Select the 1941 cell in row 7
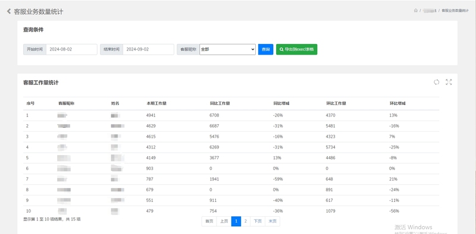Viewport: 476px width, 234px height. click(214, 179)
